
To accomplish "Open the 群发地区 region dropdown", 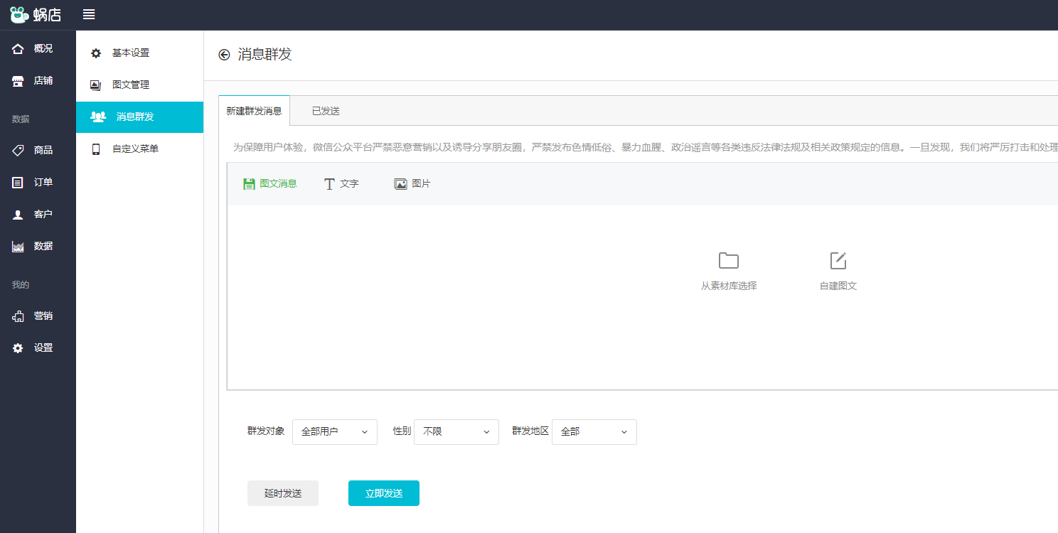I will [x=594, y=431].
